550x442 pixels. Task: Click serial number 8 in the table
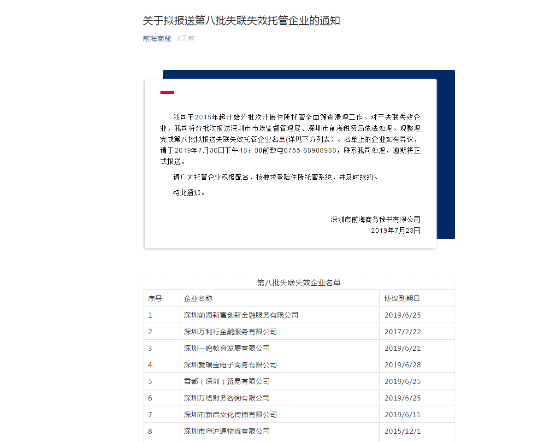click(150, 431)
